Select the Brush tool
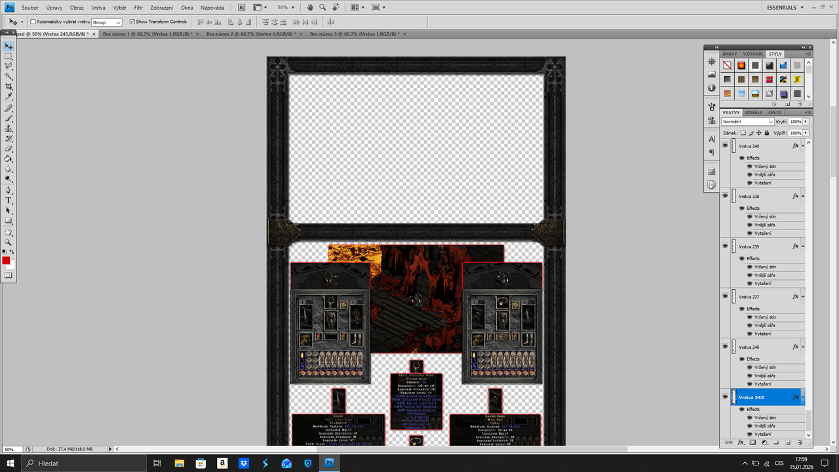Viewport: 839px width, 472px height. [x=9, y=118]
